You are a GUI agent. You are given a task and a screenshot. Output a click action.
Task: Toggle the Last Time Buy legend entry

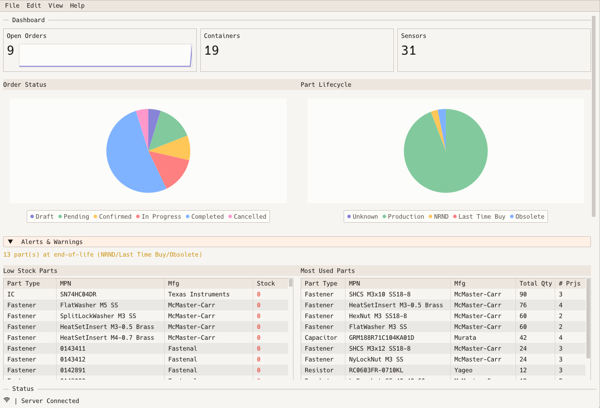pos(479,216)
